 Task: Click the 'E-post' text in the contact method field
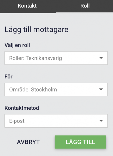click(17, 121)
